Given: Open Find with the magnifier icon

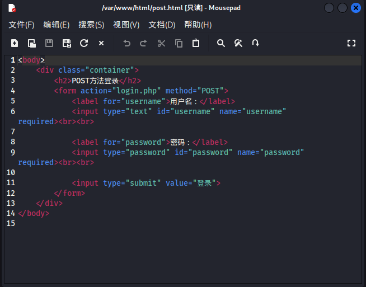Looking at the screenshot, I should pos(221,43).
